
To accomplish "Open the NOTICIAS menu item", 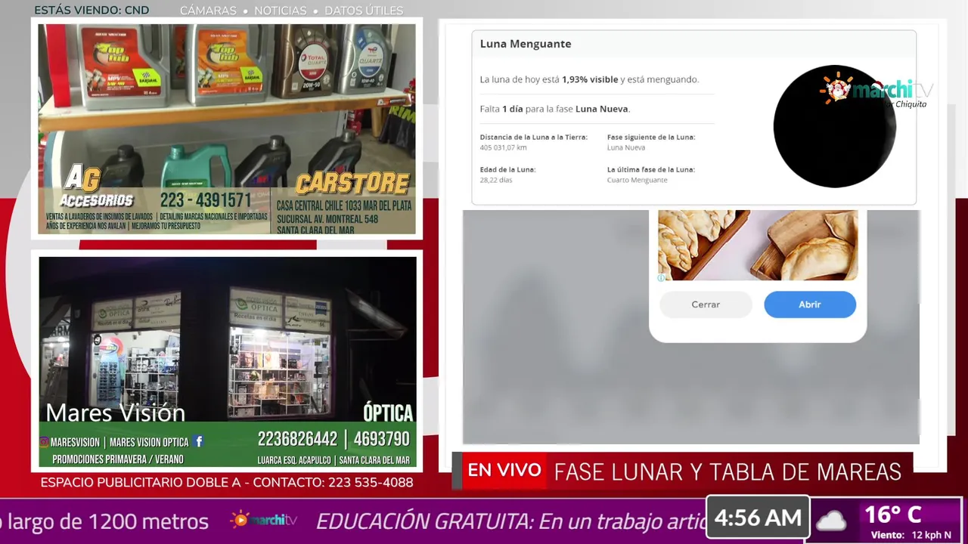I will [281, 11].
